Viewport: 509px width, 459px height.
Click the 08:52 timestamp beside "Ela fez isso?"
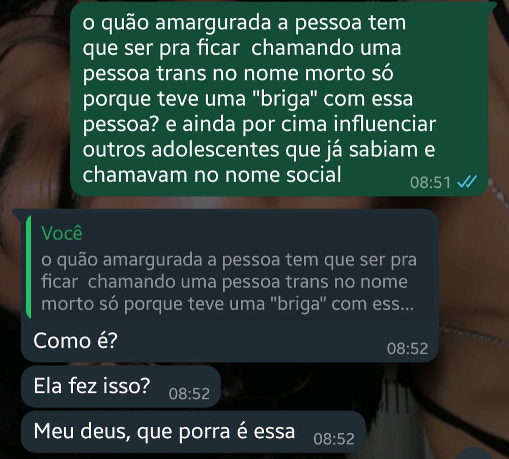(x=189, y=394)
